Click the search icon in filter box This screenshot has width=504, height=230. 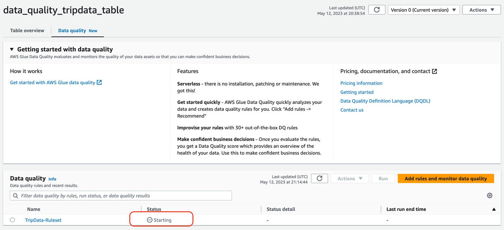[x=15, y=196]
